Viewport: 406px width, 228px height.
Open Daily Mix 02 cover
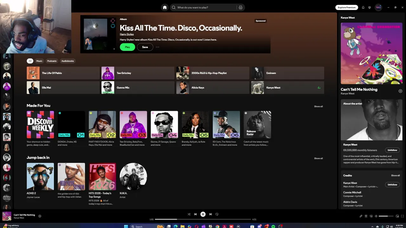click(102, 124)
